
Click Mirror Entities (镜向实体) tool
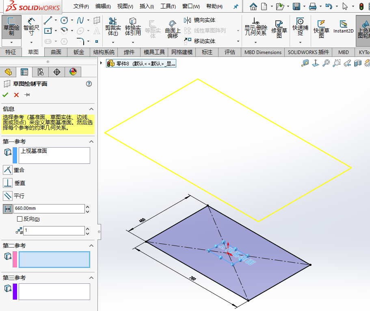200,20
